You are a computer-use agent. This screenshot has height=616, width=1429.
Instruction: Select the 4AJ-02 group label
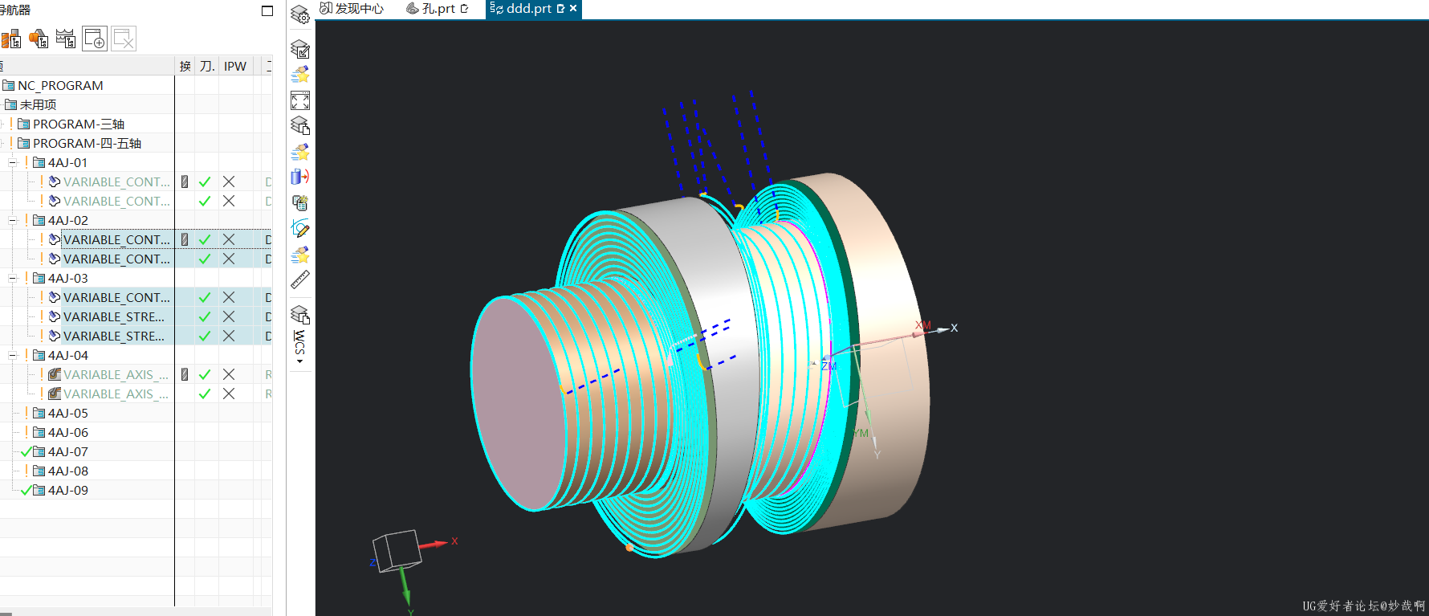tap(68, 220)
